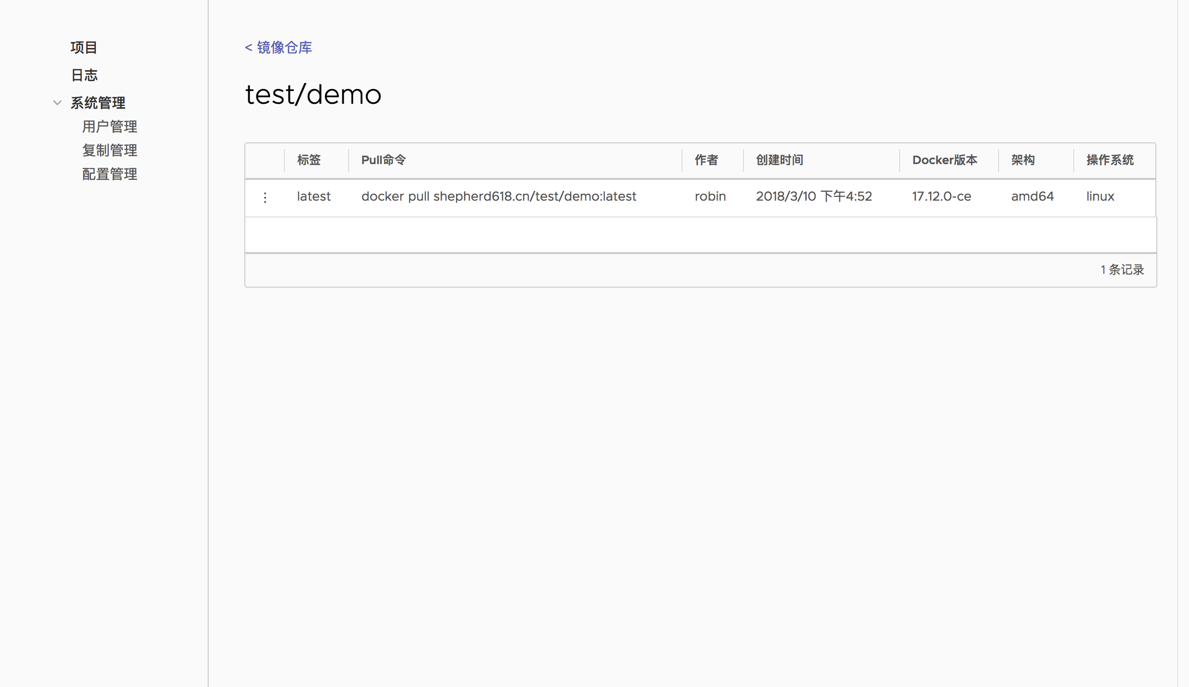The image size is (1189, 687).
Task: Click the amd64 architecture cell
Action: coord(1032,196)
